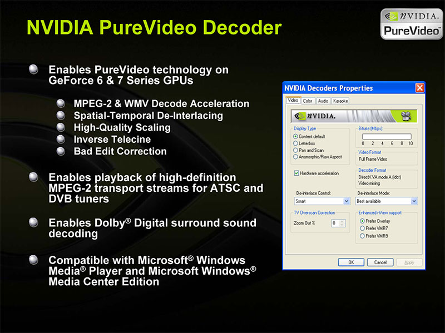Image resolution: width=445 pixels, height=333 pixels.
Task: Click 'MPEG-2 & WMV Decode Acceleration' bullet
Action: tap(161, 103)
